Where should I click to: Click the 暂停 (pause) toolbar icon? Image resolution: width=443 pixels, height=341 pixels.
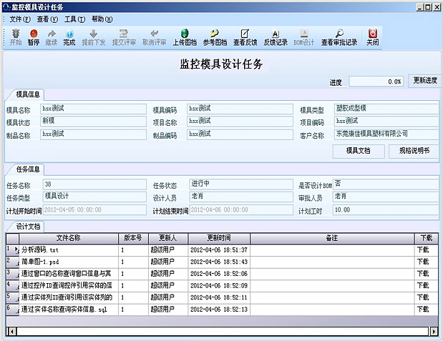[34, 36]
